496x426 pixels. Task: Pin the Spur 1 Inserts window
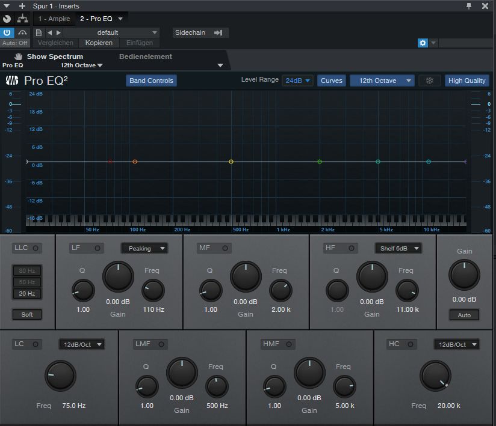(x=469, y=6)
